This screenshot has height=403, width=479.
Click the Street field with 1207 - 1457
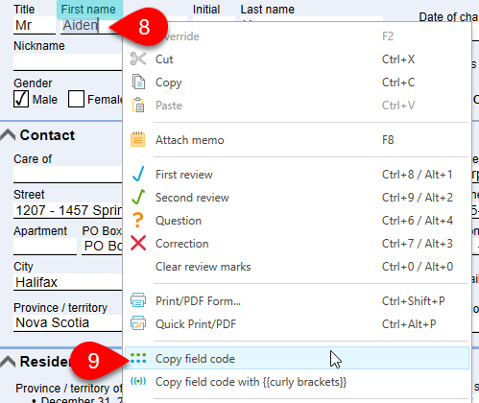pyautogui.click(x=67, y=210)
